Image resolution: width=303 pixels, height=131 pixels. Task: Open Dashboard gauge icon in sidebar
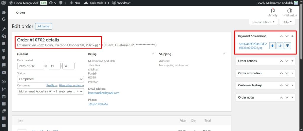pos(4,12)
